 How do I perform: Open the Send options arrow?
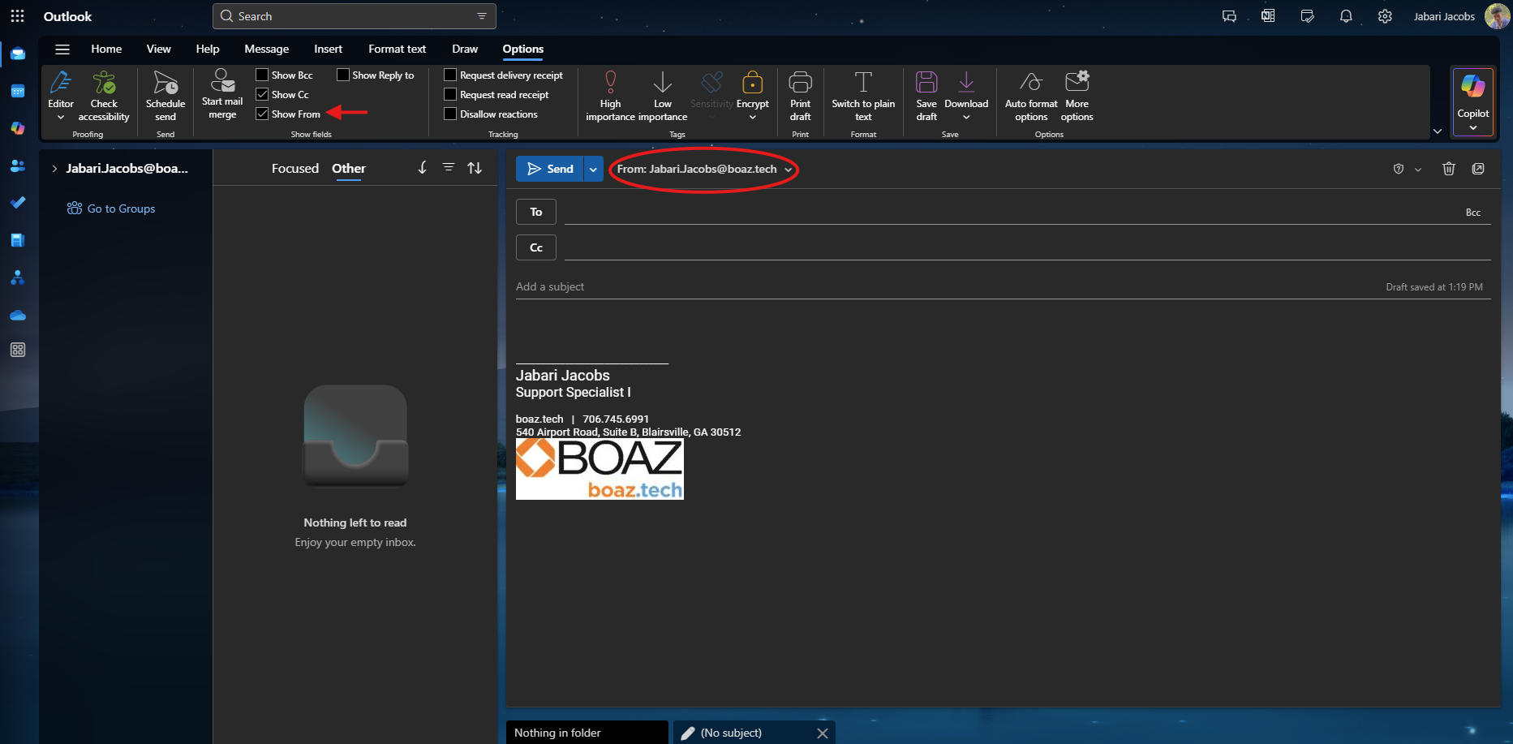(593, 169)
